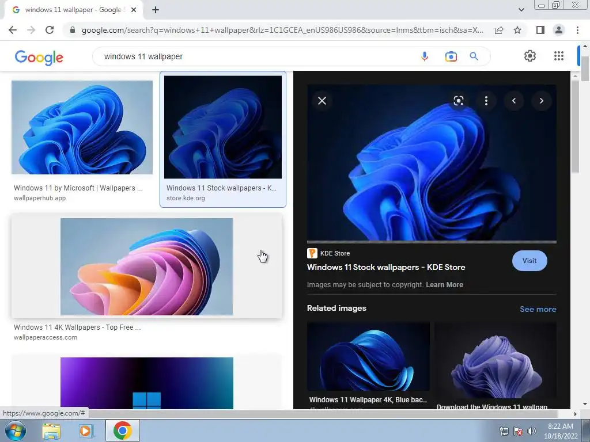
Task: Start voice search with the microphone icon
Action: point(425,56)
